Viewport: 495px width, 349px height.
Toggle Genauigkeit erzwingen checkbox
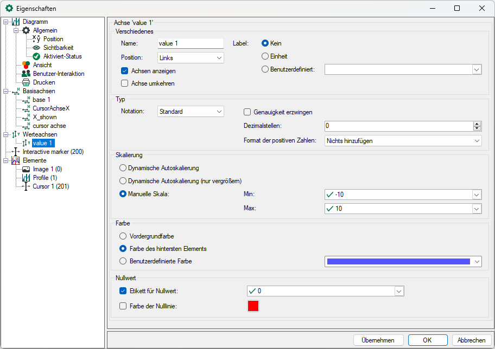click(247, 112)
